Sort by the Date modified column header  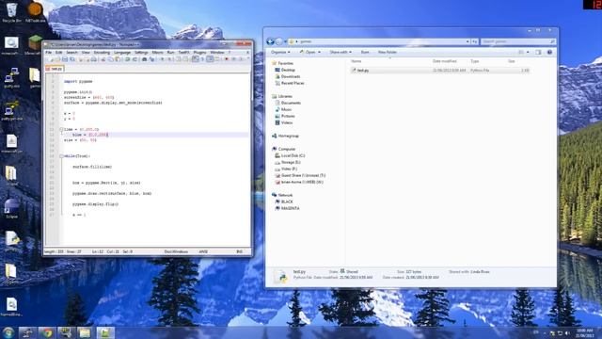pos(444,61)
